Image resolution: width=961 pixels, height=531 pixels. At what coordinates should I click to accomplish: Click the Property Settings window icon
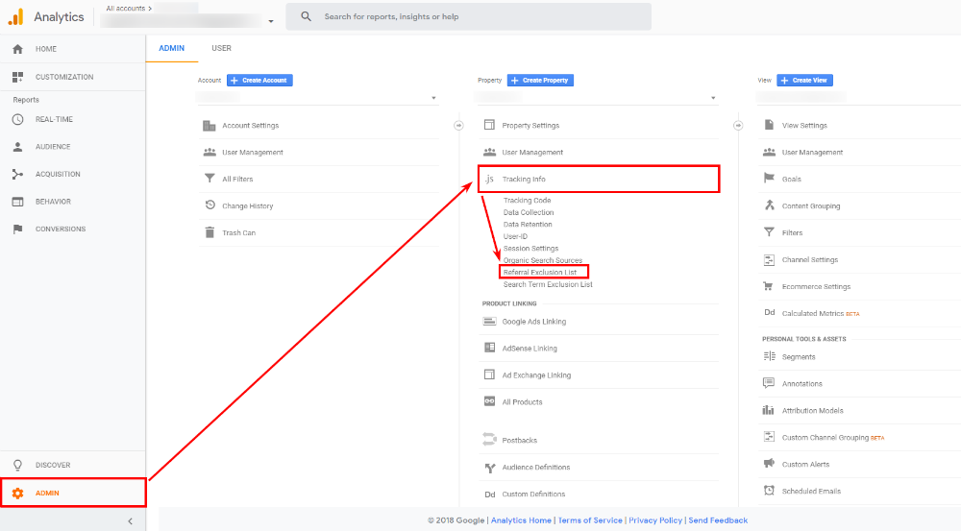coord(489,125)
